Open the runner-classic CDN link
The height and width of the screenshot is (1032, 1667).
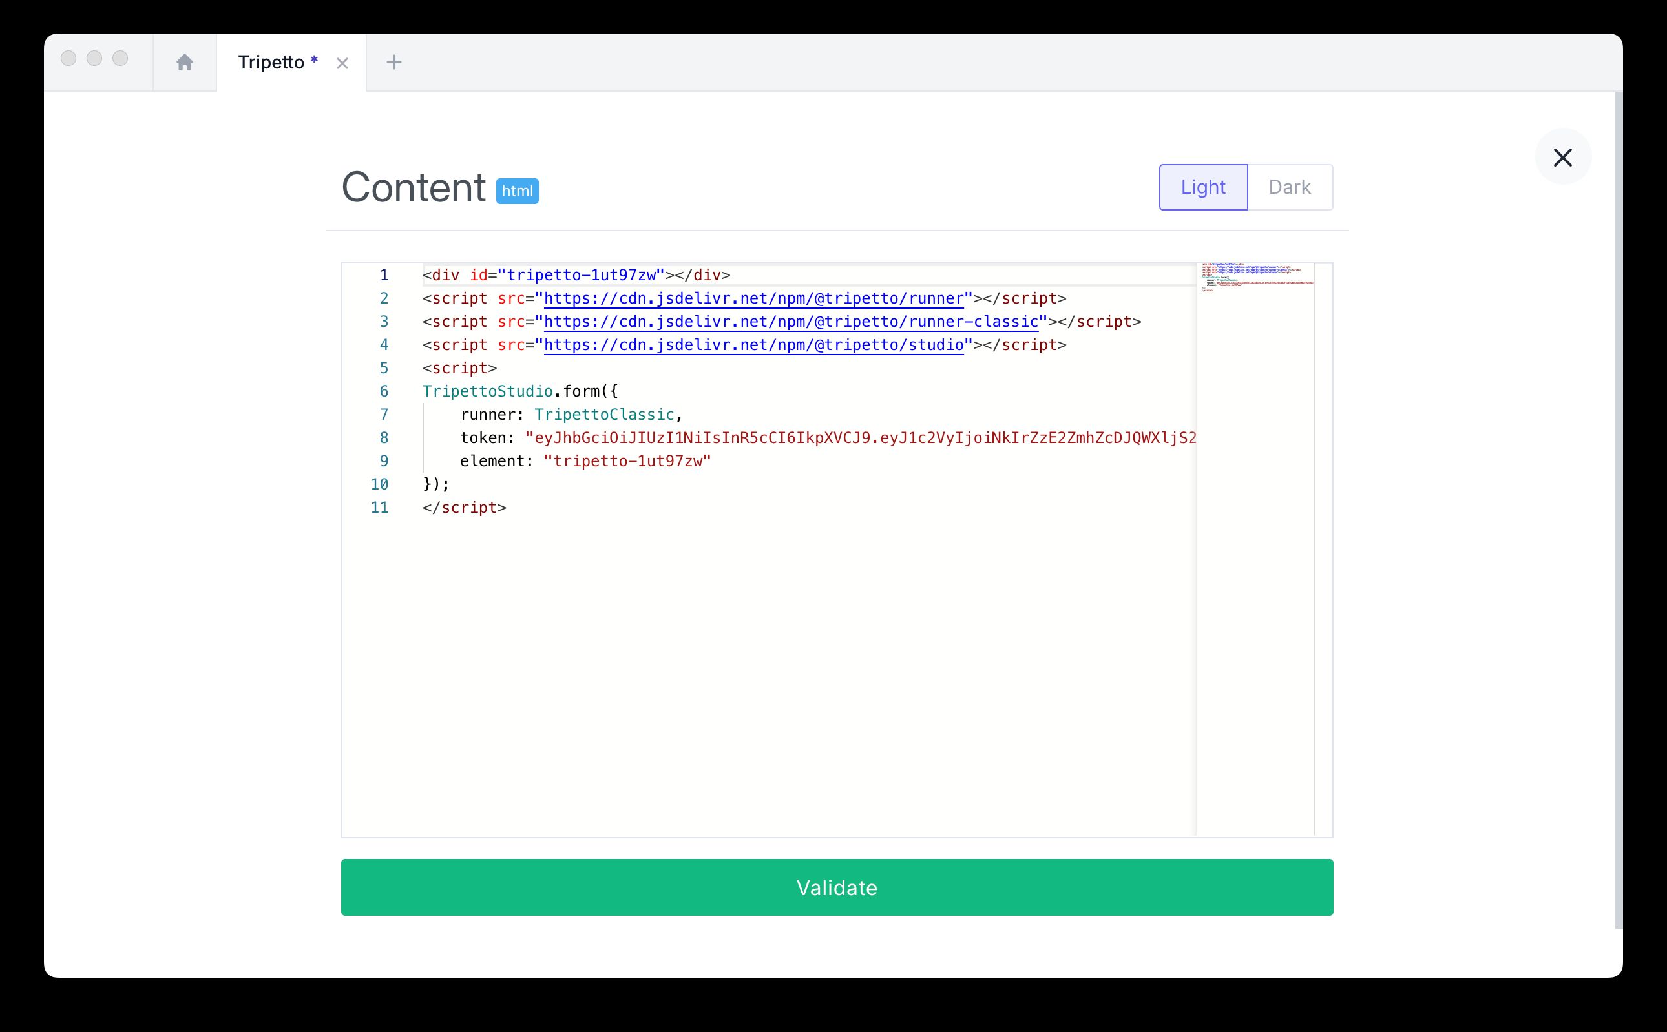[790, 322]
